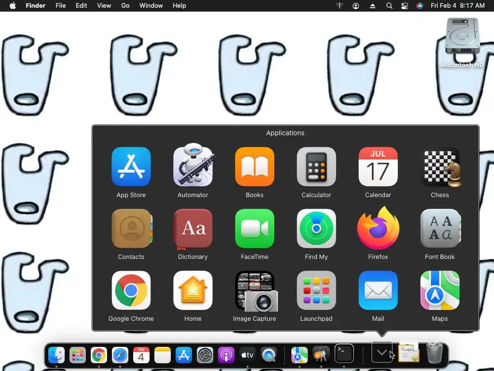The image size is (494, 371).
Task: Open the Maps icon in the Dock
Action: [x=299, y=355]
